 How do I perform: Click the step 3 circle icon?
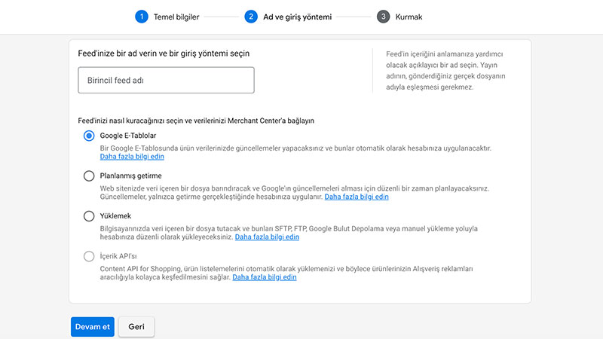(383, 17)
